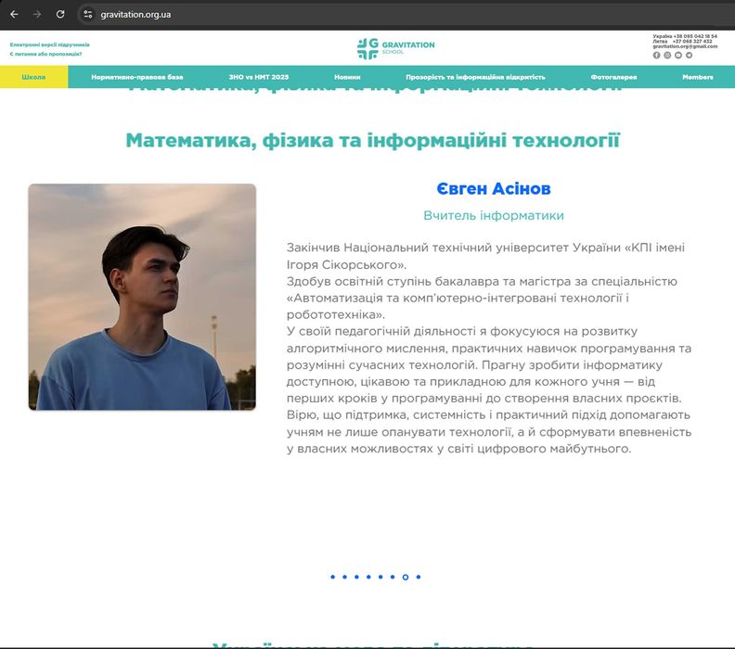Viewport: 735px width, 649px height.
Task: Open the Members menu item
Action: [x=698, y=77]
